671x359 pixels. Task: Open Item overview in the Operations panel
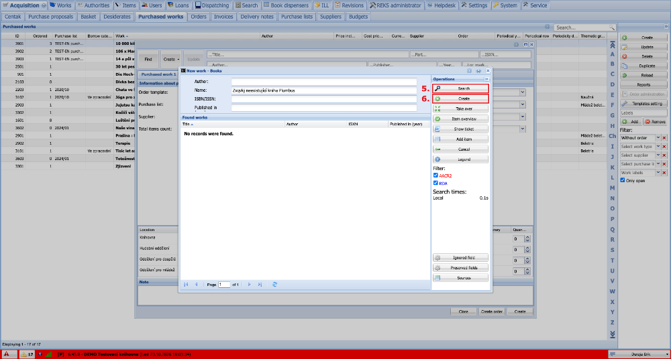point(460,119)
